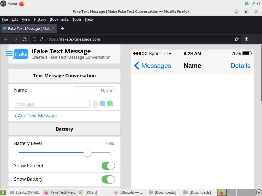Open the iFake hamburger sidebar menu
The height and width of the screenshot is (196, 262).
pyautogui.click(x=9, y=54)
